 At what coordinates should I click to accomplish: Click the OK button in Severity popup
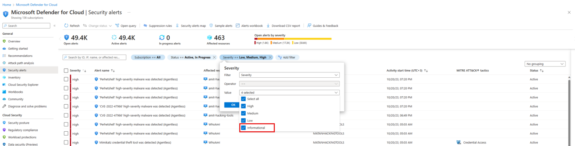pos(233,105)
